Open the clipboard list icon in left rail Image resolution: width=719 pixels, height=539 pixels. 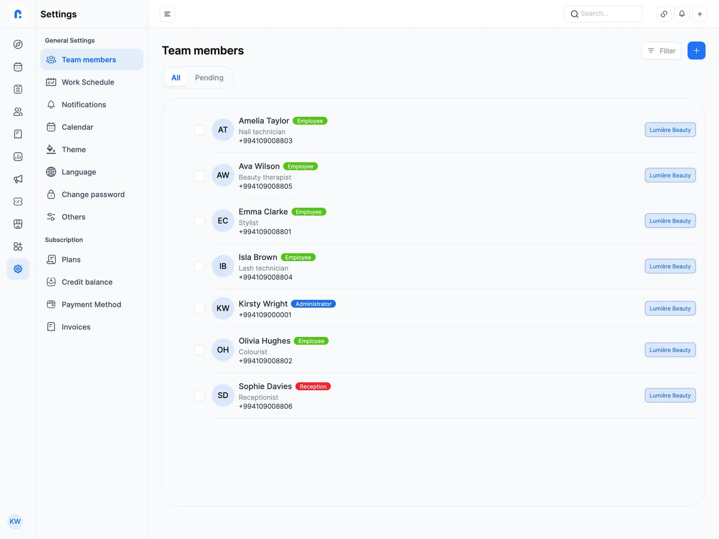pos(18,89)
